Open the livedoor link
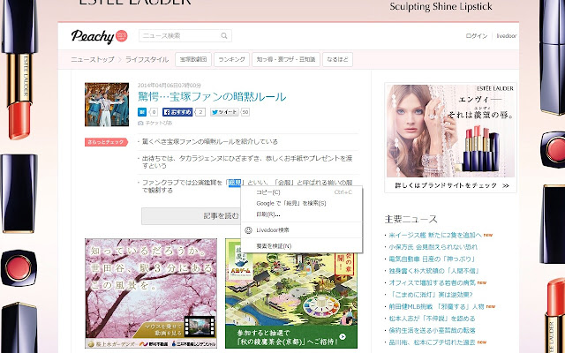The height and width of the screenshot is (353, 565). [506, 35]
